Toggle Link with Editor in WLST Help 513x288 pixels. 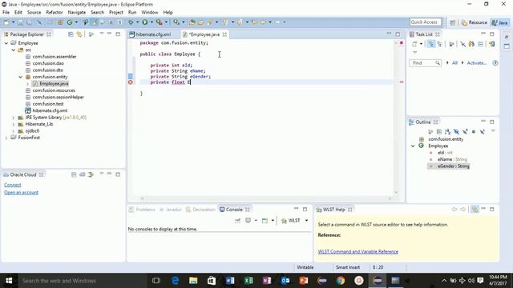(475, 210)
